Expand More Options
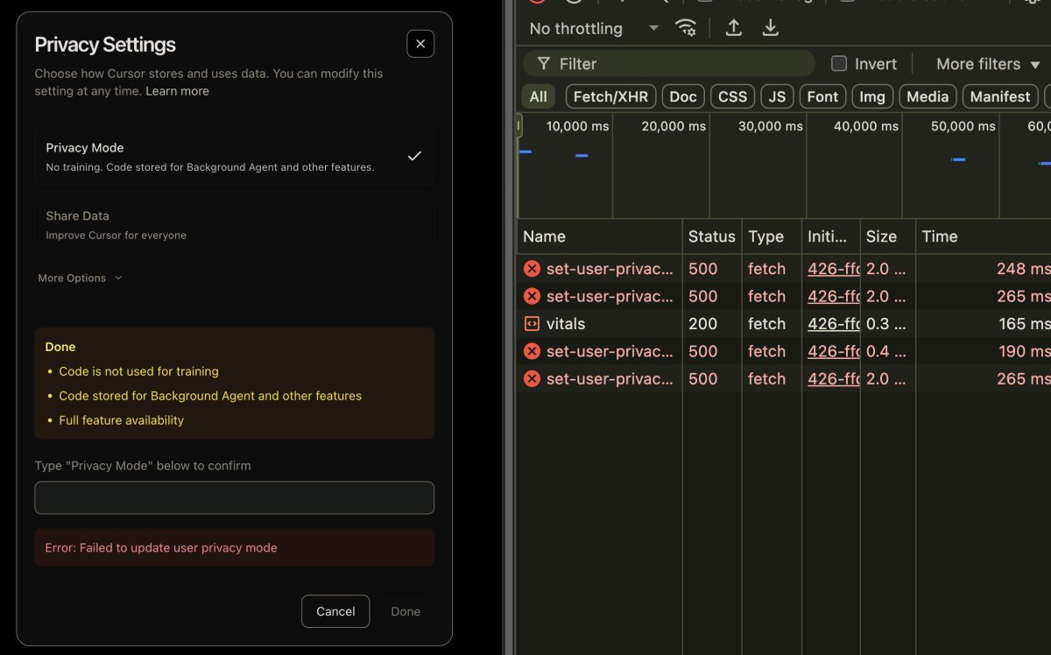The height and width of the screenshot is (655, 1051). tap(80, 278)
